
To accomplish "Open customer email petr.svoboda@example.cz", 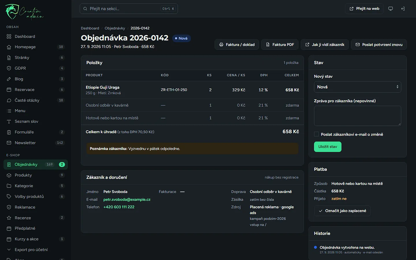I will pyautogui.click(x=127, y=199).
